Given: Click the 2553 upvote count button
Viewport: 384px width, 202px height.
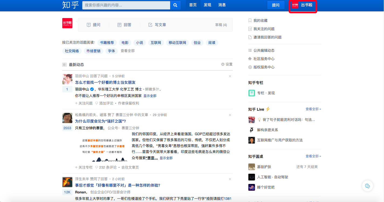Looking at the screenshot, I should (x=67, y=128).
